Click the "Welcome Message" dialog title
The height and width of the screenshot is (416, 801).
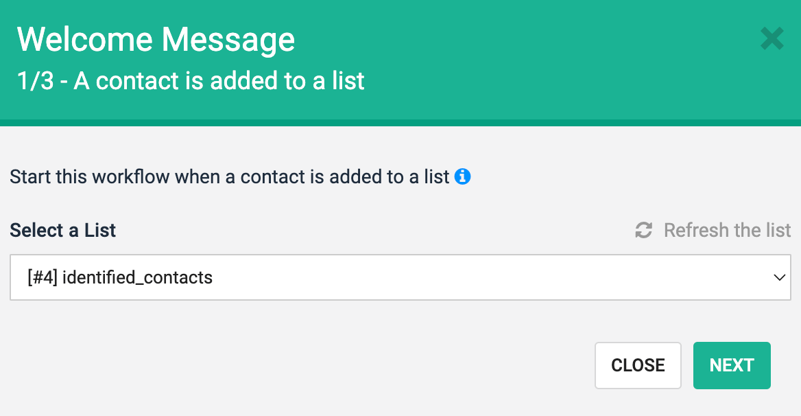156,39
